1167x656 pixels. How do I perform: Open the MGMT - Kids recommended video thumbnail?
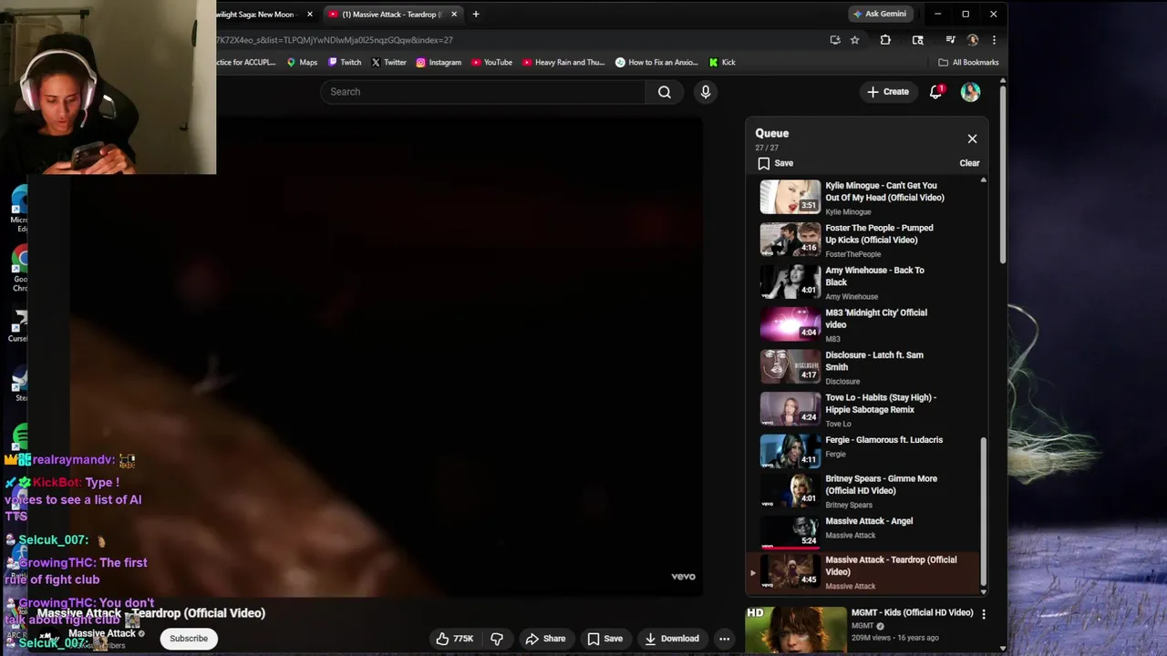tap(796, 630)
